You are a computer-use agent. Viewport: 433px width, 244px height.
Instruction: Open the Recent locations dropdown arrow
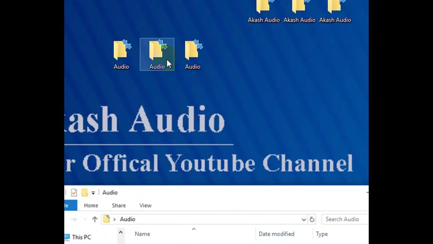pos(85,219)
